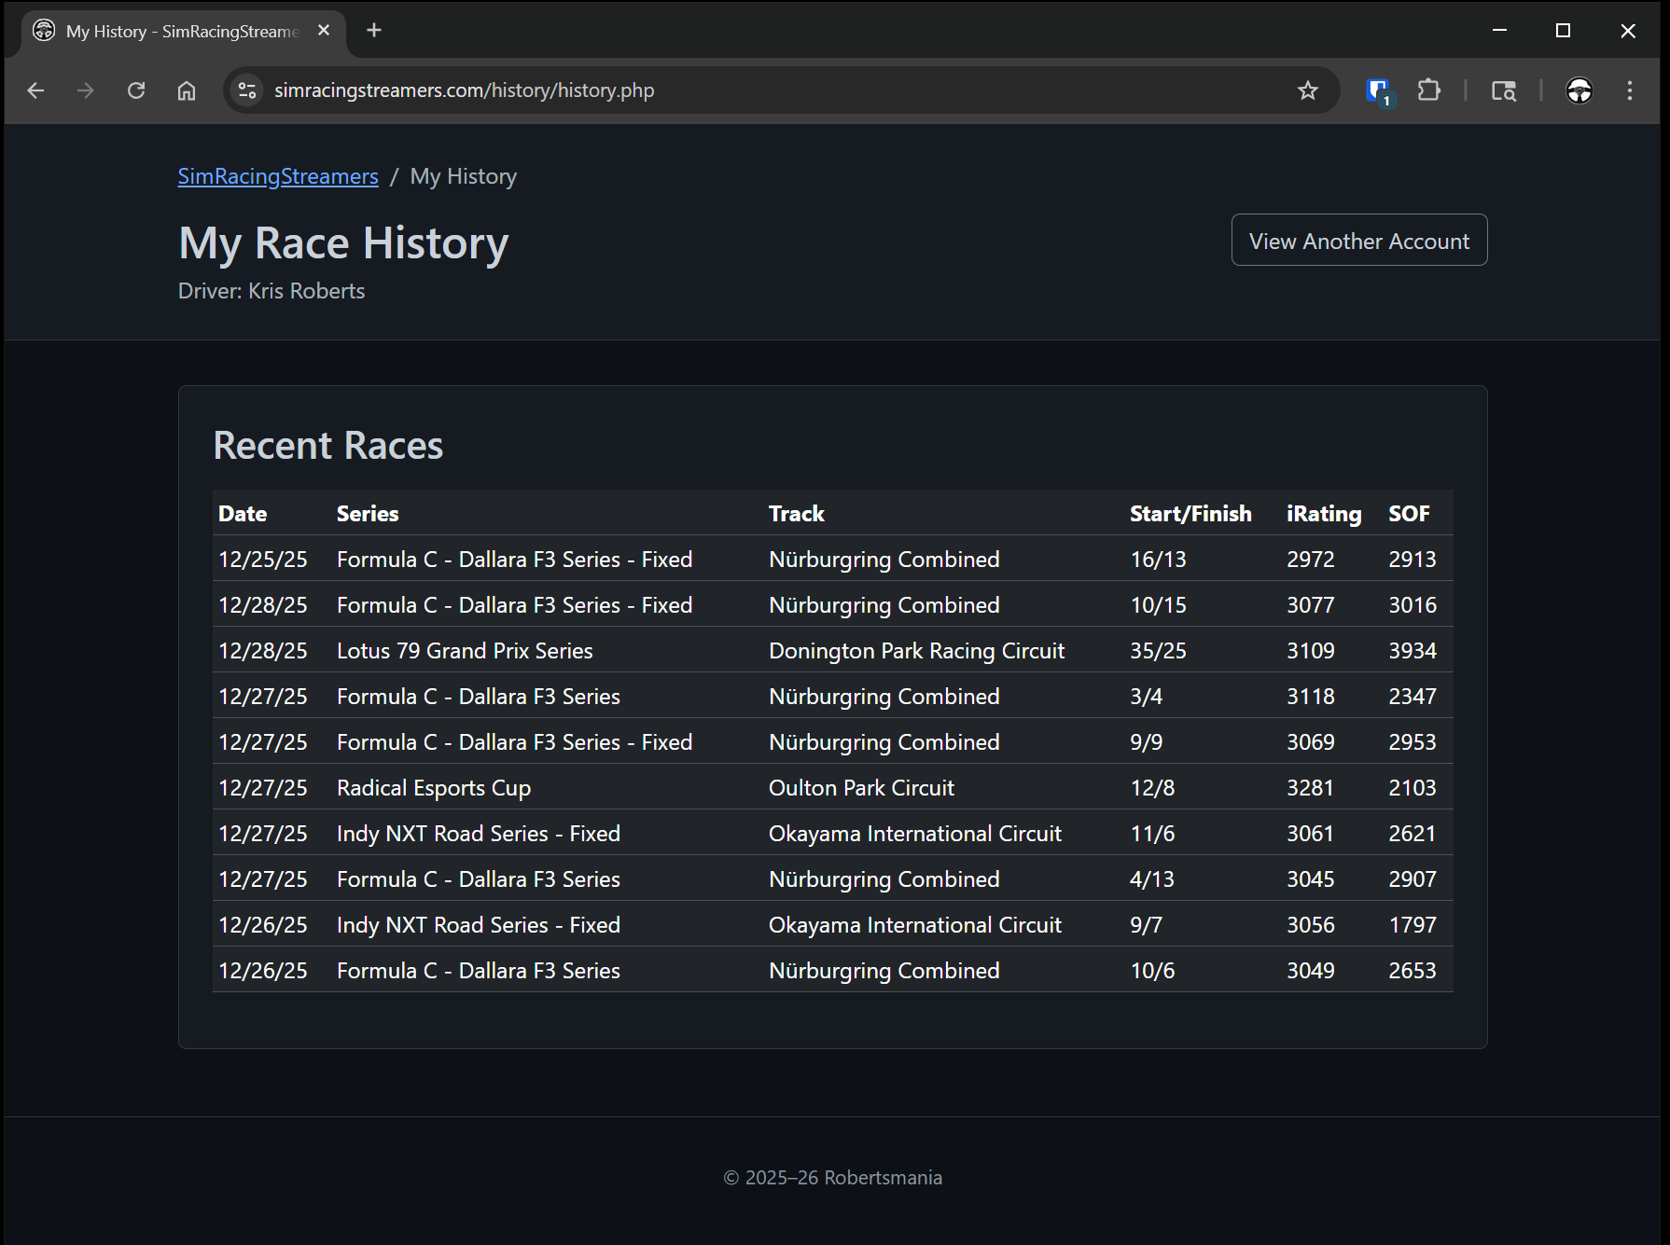
Task: Reload the current page
Action: (x=136, y=90)
